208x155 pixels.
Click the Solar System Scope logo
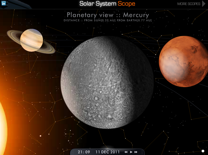tap(107, 4)
